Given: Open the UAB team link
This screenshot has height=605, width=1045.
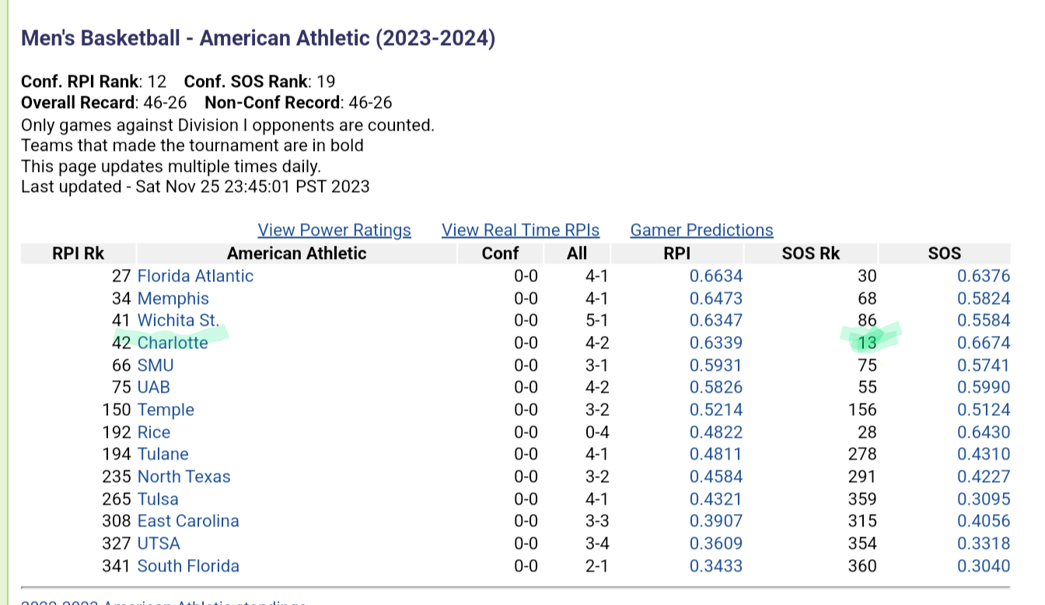Looking at the screenshot, I should point(154,387).
